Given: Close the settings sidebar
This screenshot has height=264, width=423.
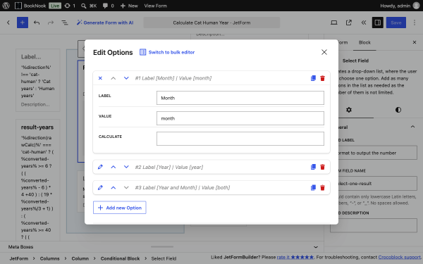Looking at the screenshot, I should pos(415,42).
